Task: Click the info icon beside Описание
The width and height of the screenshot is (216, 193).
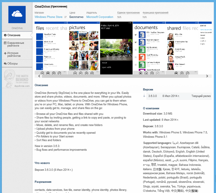Action: [x=5, y=35]
